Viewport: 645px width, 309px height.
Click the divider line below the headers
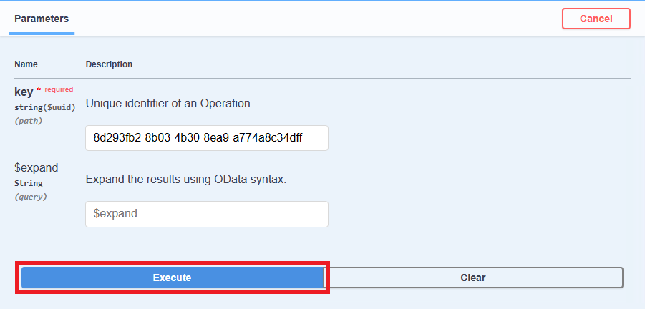[x=322, y=78]
